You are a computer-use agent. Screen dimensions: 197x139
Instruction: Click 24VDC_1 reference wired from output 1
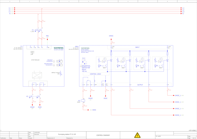coord(179,115)
